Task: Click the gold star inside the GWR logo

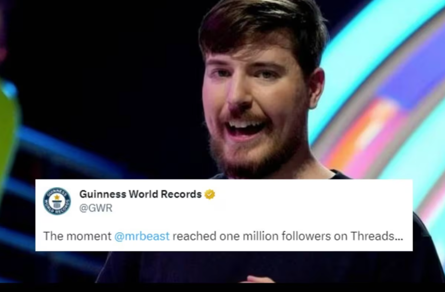Action: (x=57, y=197)
